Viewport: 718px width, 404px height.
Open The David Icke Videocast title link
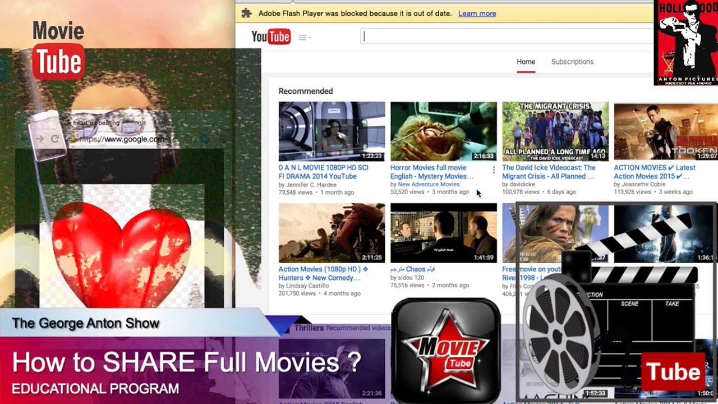tap(549, 172)
